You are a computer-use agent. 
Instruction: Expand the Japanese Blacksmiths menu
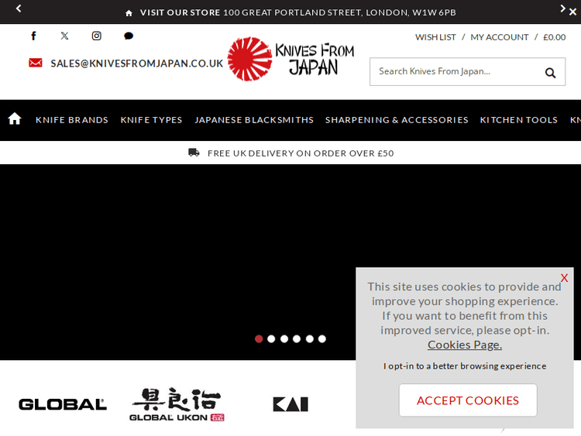[254, 120]
